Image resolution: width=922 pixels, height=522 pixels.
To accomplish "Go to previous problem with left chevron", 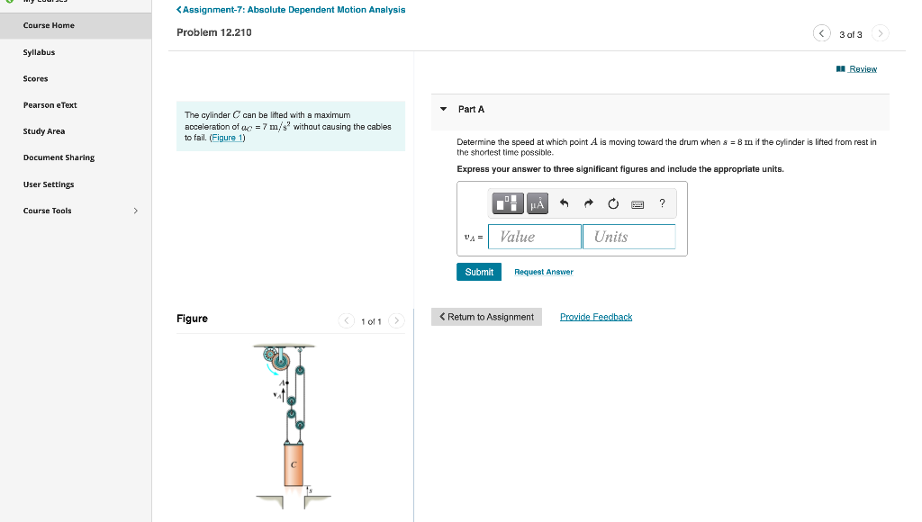I will point(821,32).
